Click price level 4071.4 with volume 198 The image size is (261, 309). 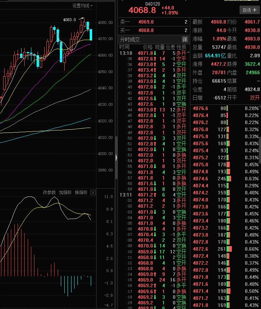(200, 291)
